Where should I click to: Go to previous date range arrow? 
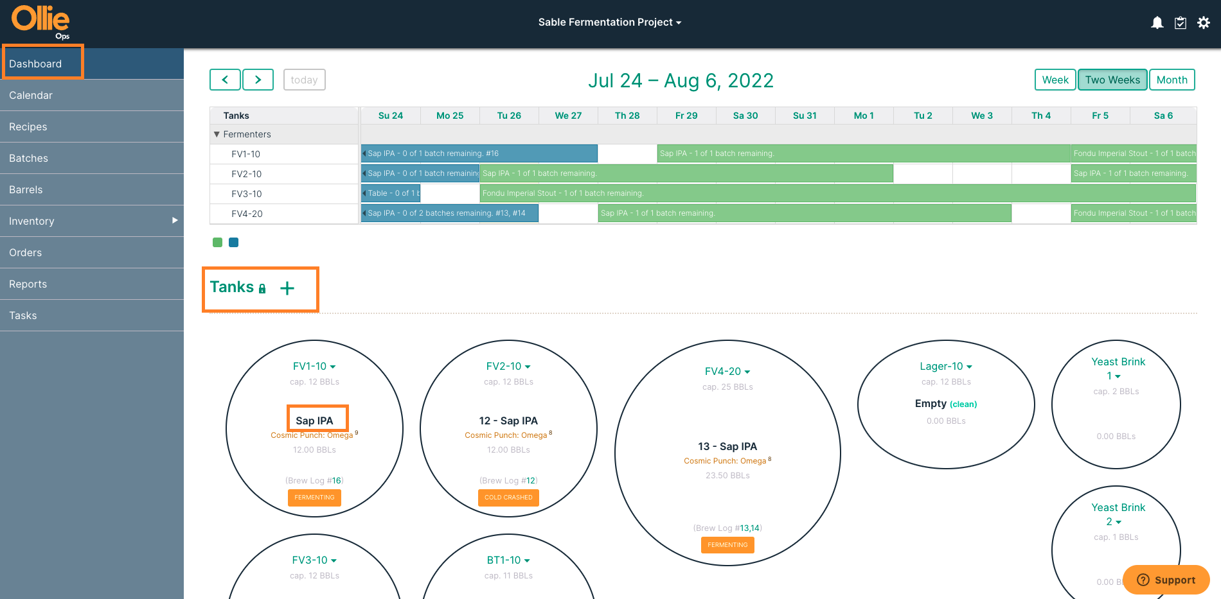(225, 80)
